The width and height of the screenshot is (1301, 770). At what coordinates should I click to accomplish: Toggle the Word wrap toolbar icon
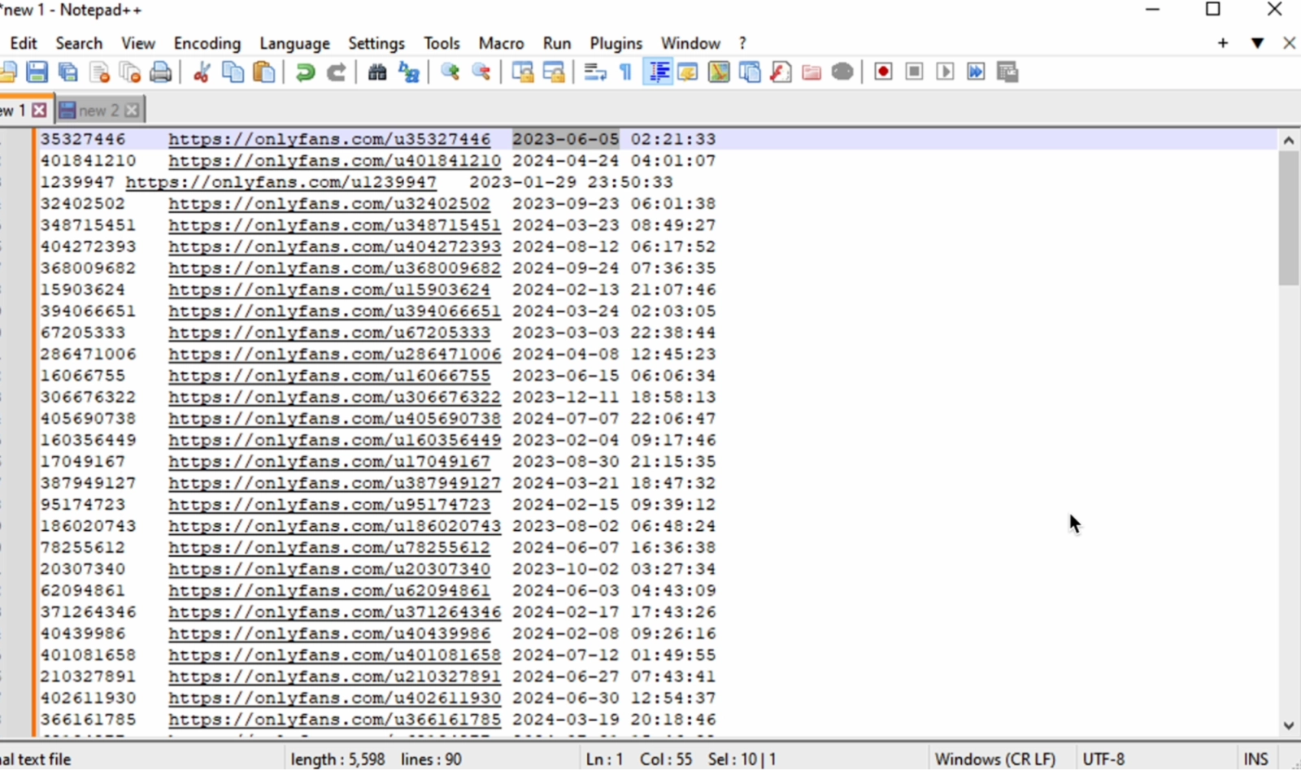tap(595, 72)
